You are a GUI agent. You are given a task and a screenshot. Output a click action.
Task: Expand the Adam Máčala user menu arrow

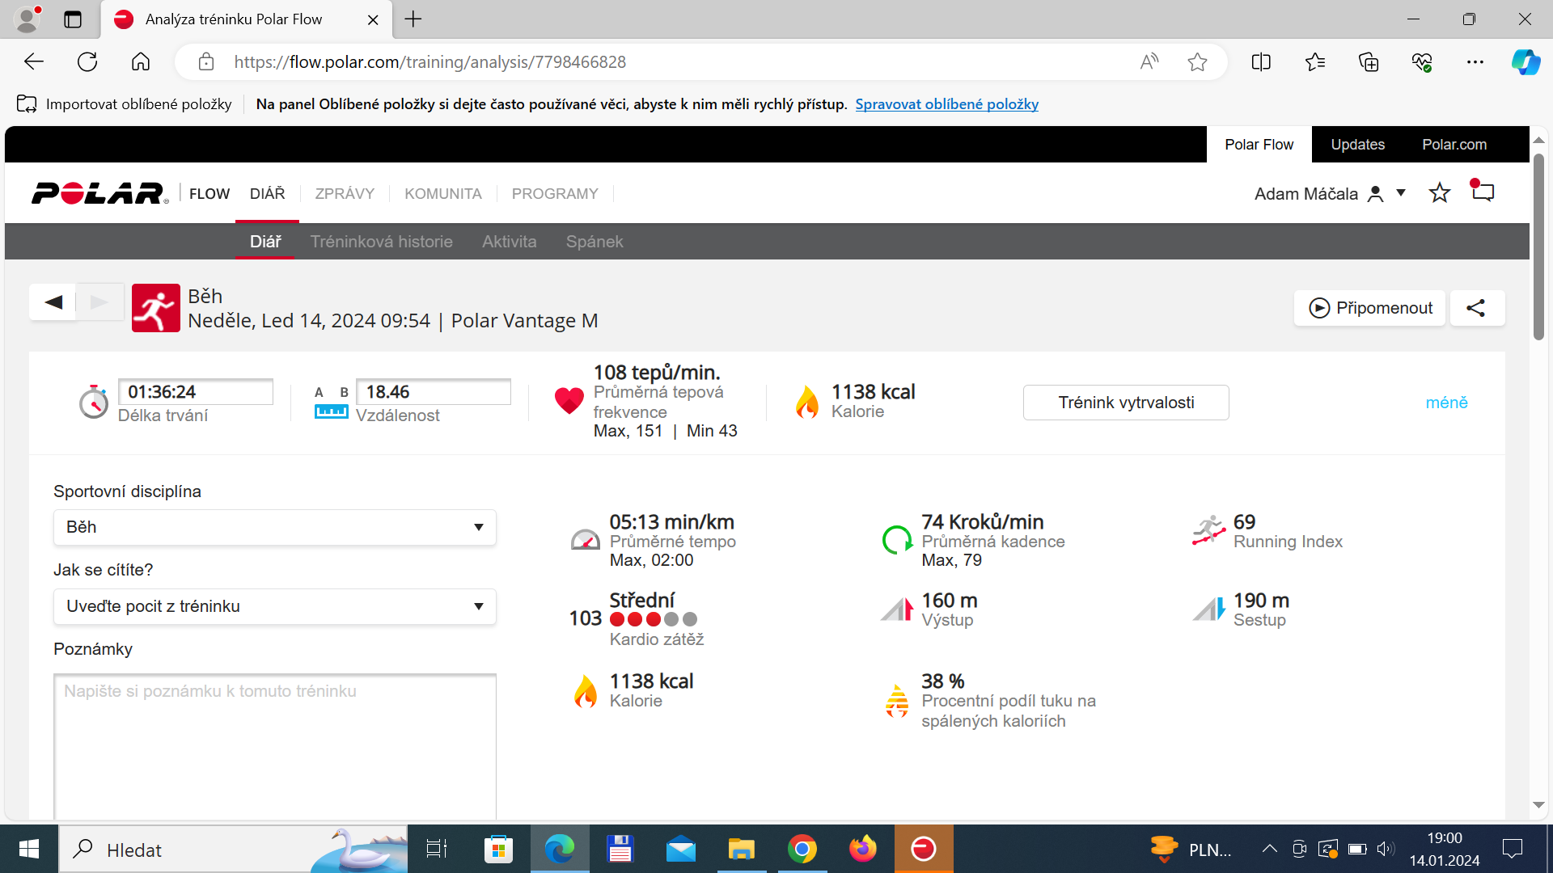pos(1401,193)
